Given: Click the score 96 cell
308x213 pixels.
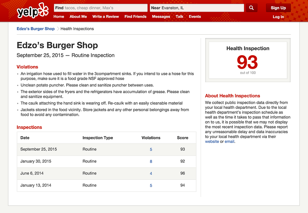Looking at the screenshot, I should (182, 173).
